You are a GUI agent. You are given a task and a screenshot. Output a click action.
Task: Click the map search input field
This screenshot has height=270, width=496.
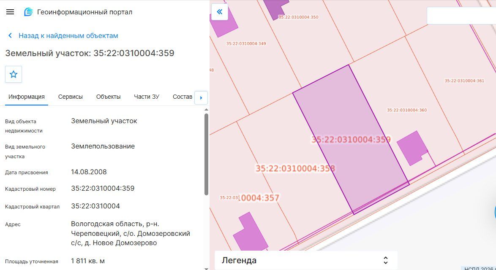tap(461, 15)
